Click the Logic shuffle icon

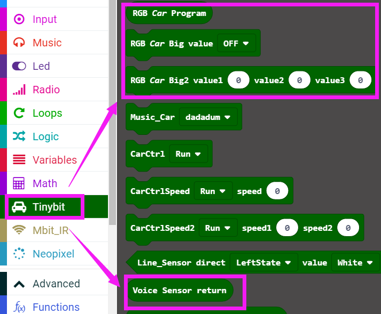[19, 136]
